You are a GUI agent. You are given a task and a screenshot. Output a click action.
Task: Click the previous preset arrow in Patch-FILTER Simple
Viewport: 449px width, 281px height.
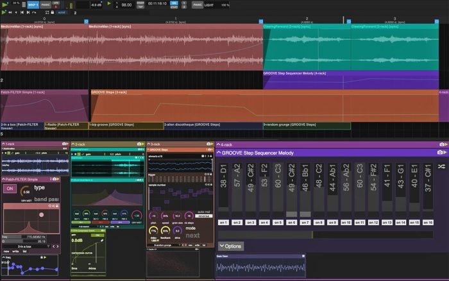coord(53,246)
